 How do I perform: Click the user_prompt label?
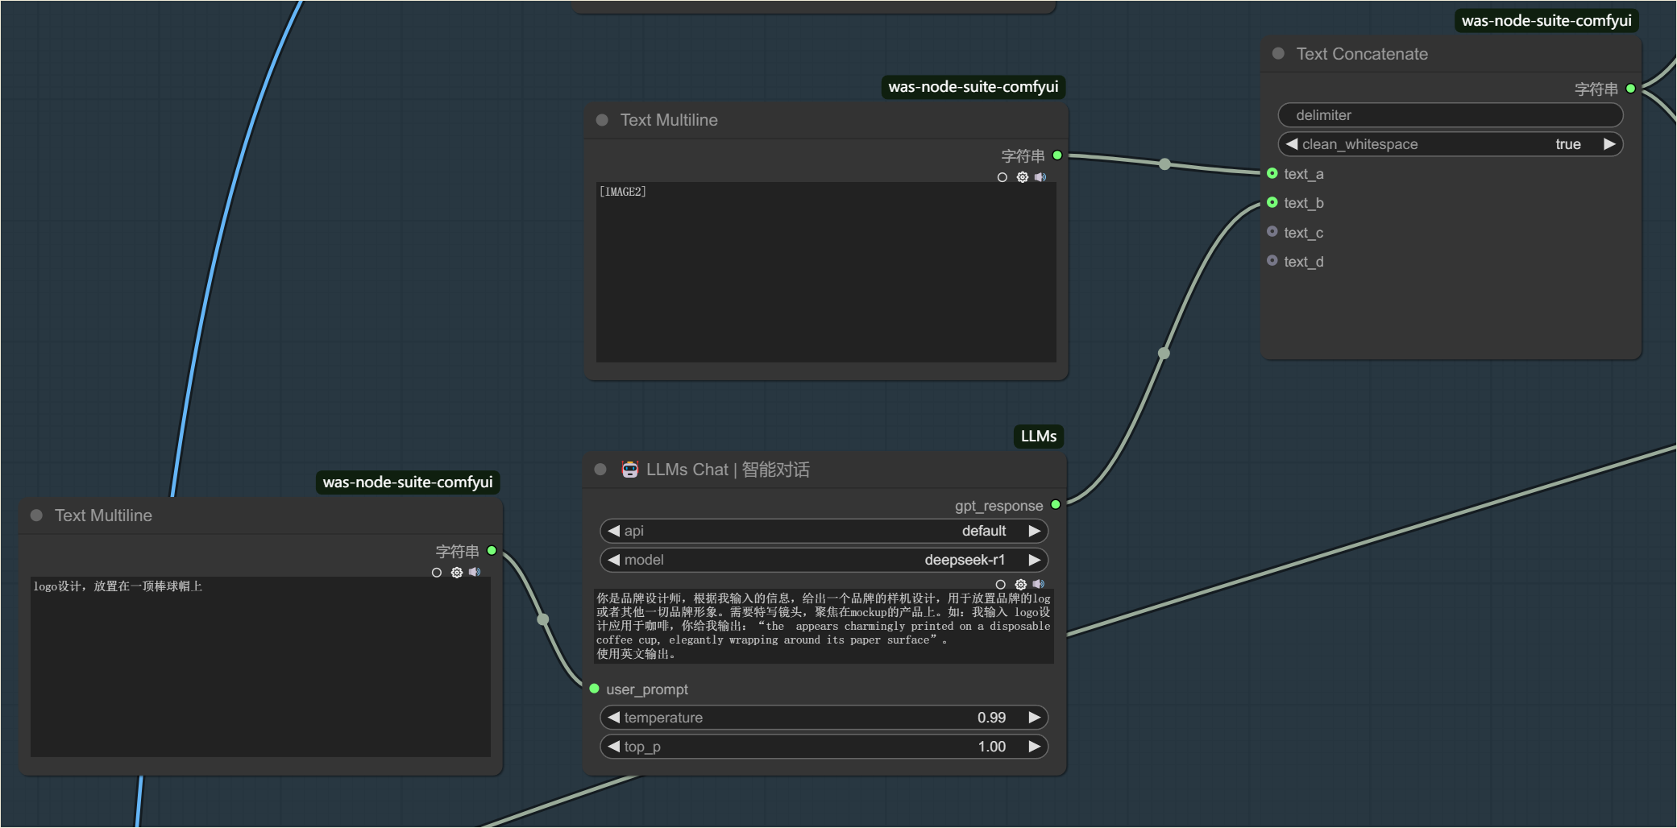(647, 689)
